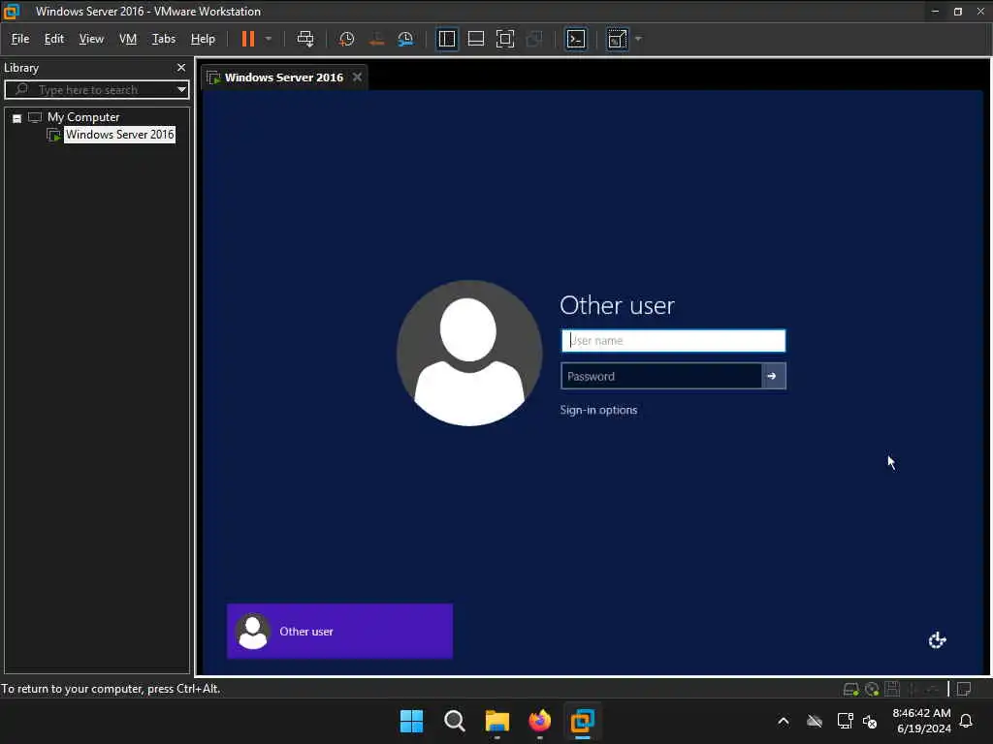Screen dimensions: 993x744
Task: Select Windows Server 2016 in the Library tree
Action: tap(119, 134)
